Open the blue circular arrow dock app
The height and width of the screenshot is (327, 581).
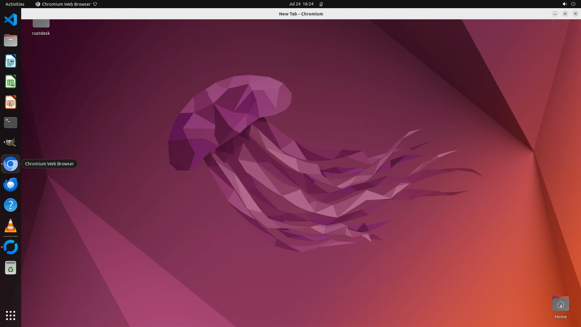[11, 247]
